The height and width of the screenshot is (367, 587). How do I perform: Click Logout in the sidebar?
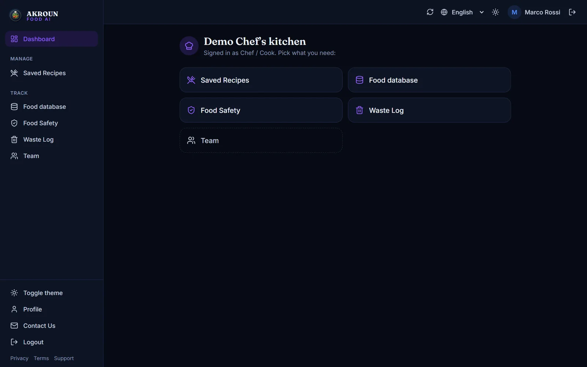(51, 342)
